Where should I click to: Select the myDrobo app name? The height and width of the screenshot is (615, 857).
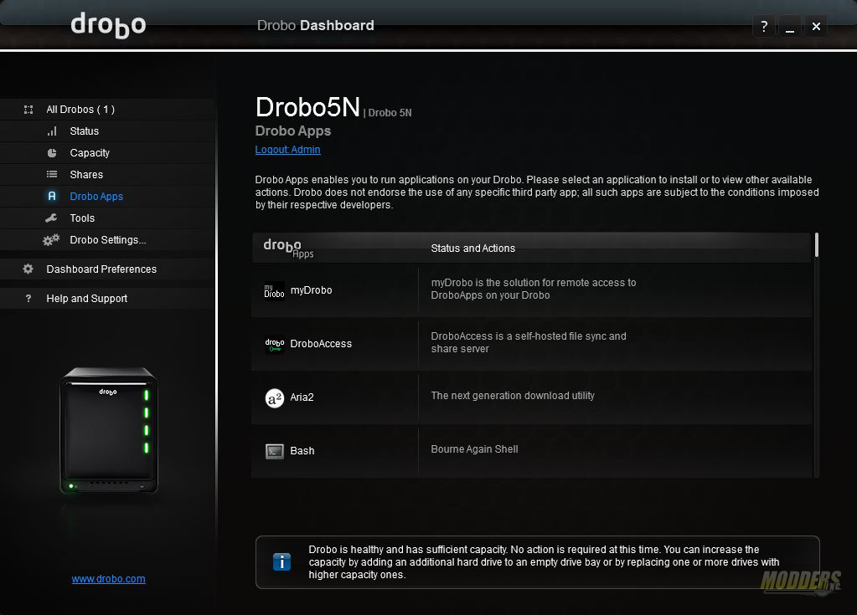311,290
